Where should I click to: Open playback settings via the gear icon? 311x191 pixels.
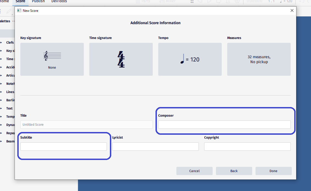[237, 2]
